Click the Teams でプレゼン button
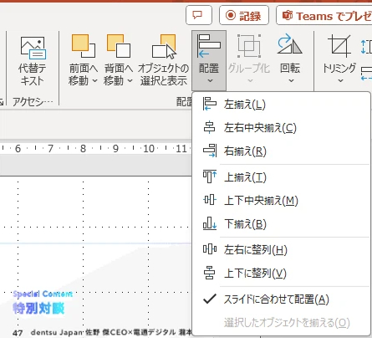 tap(324, 15)
